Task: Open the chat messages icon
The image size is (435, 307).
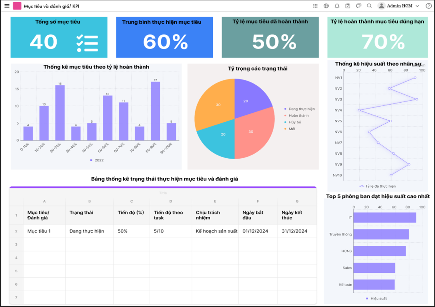Action: pyautogui.click(x=359, y=6)
